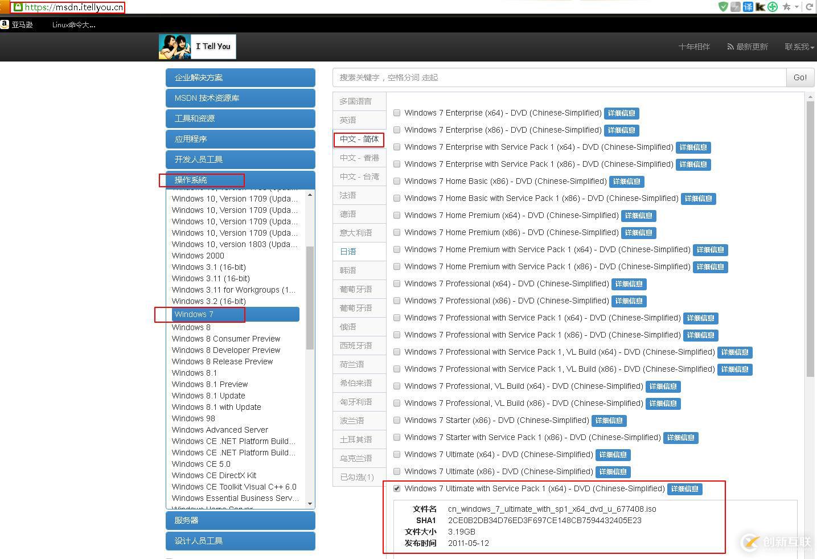The image size is (817, 559).
Task: Select Windows 2000 in the OS list
Action: [x=198, y=256]
